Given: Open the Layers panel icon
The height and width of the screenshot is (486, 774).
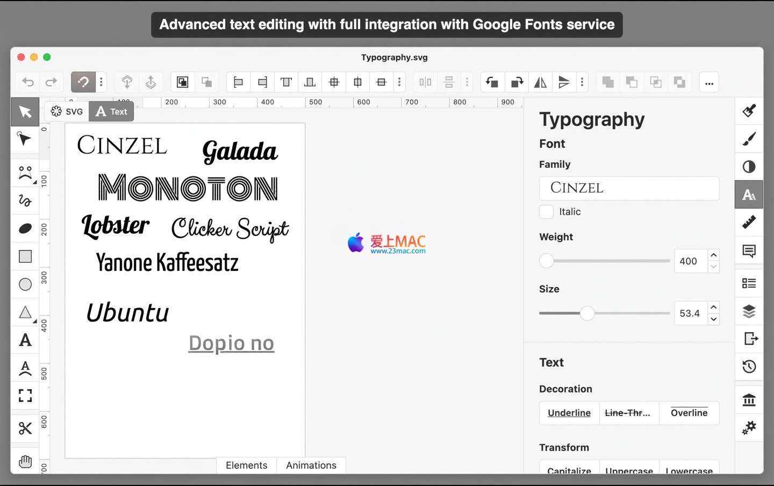Looking at the screenshot, I should click(x=749, y=311).
